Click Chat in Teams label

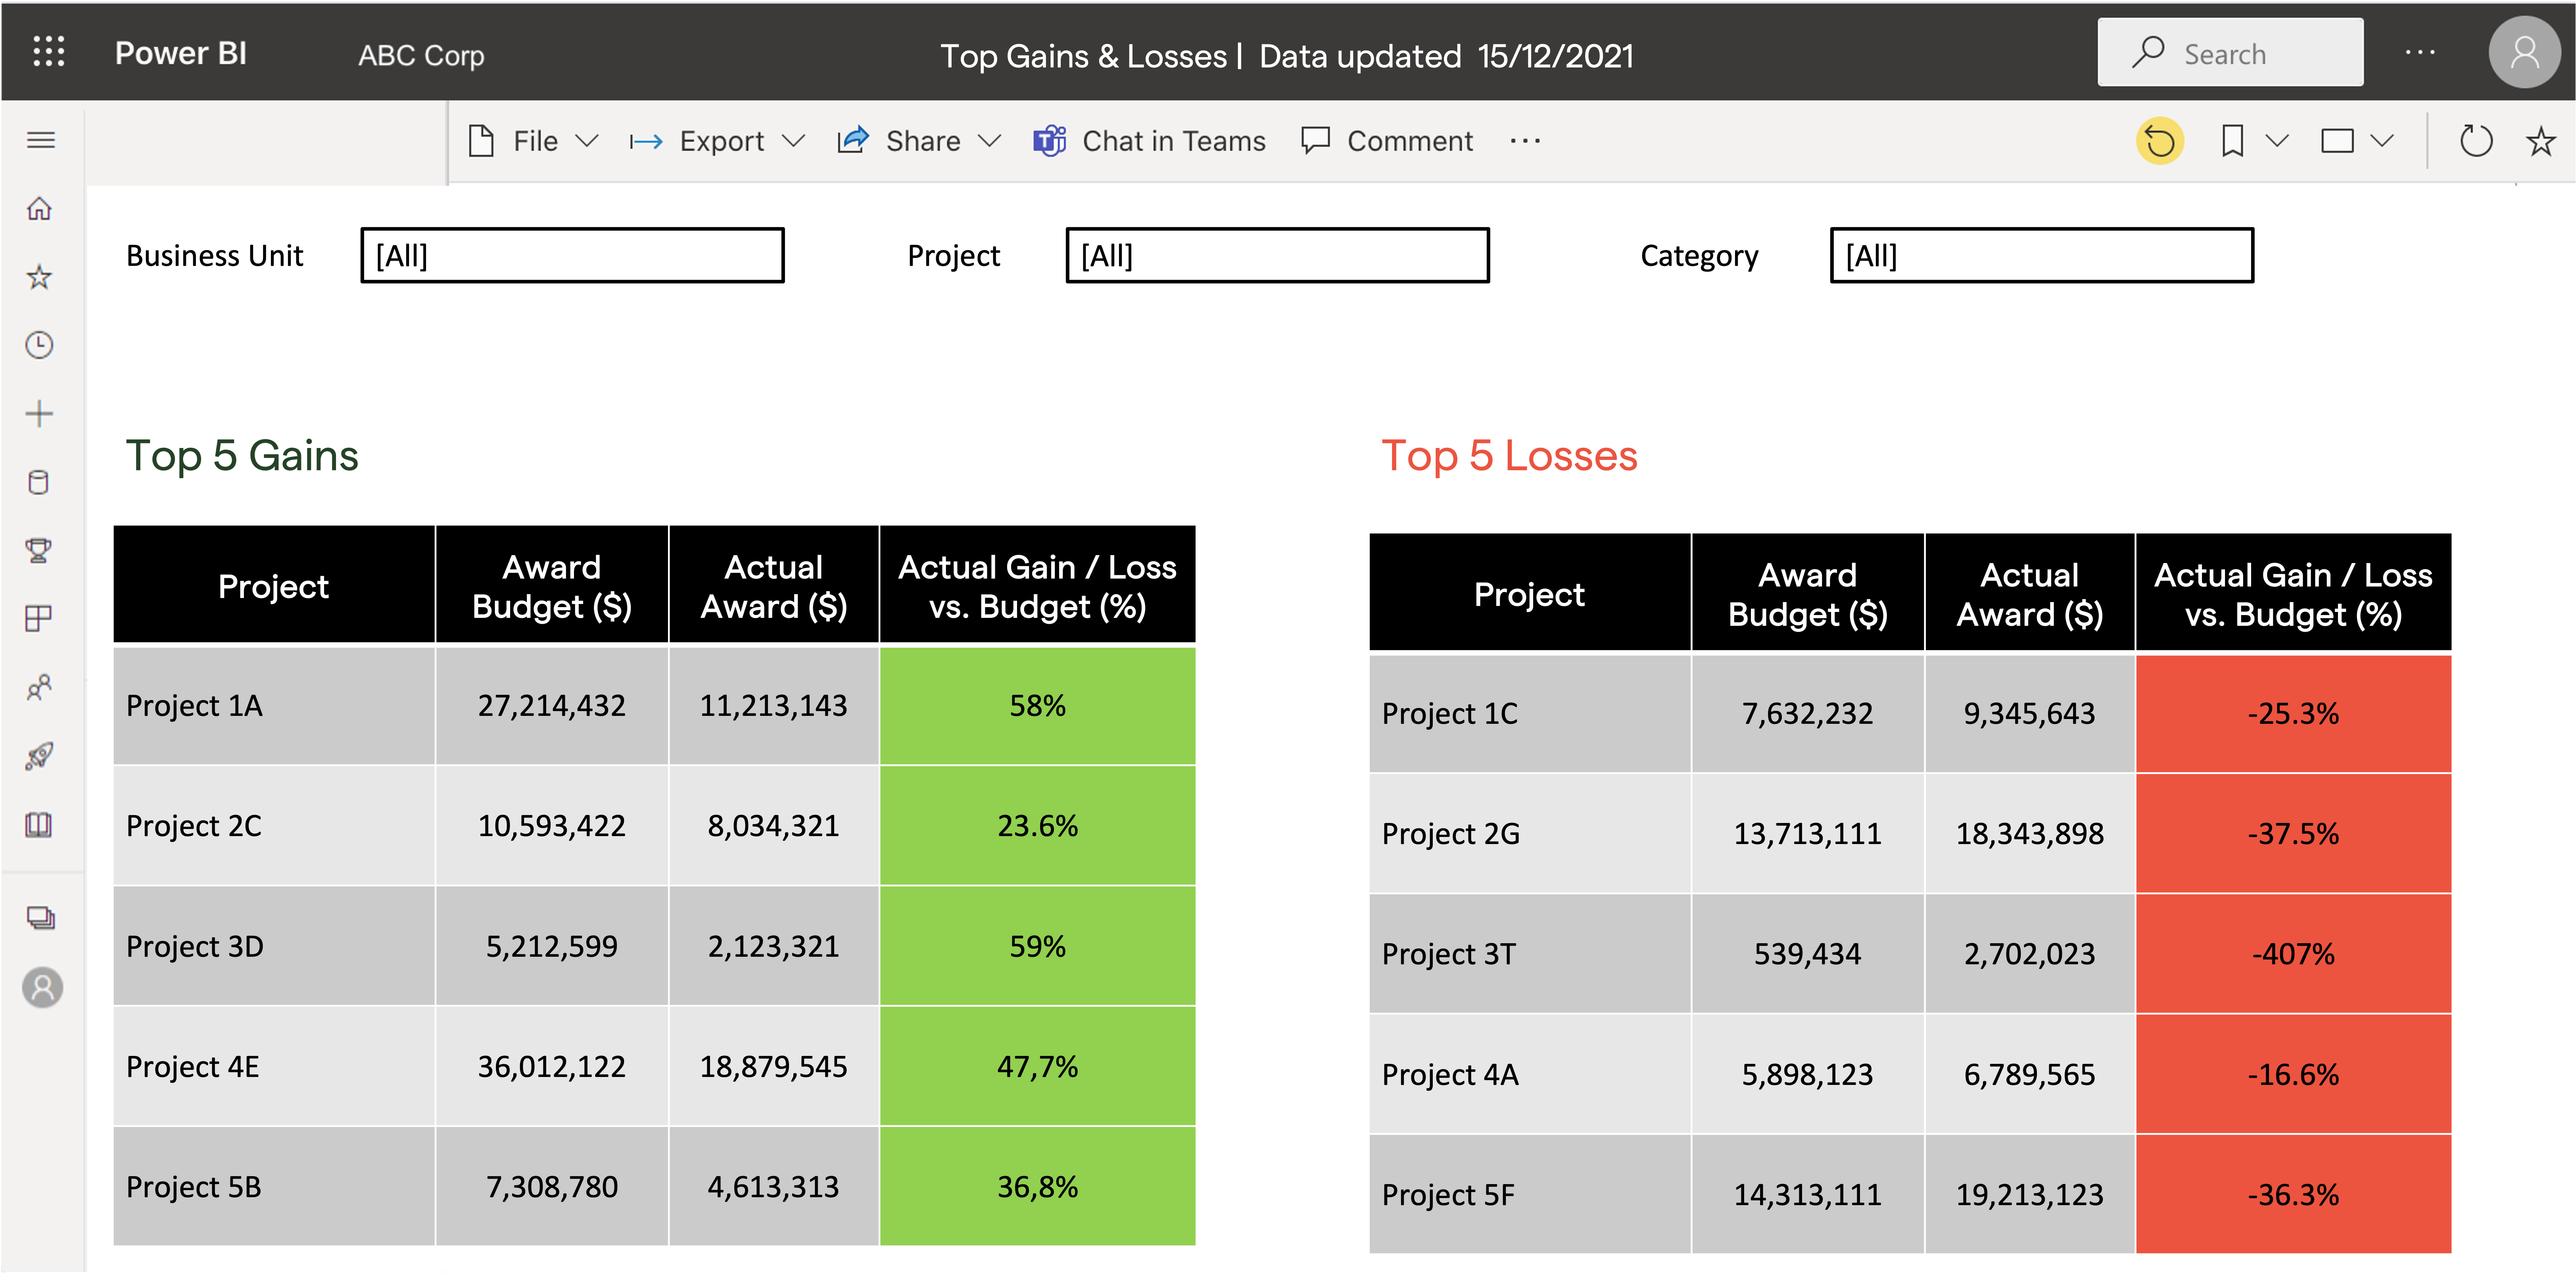1174,141
